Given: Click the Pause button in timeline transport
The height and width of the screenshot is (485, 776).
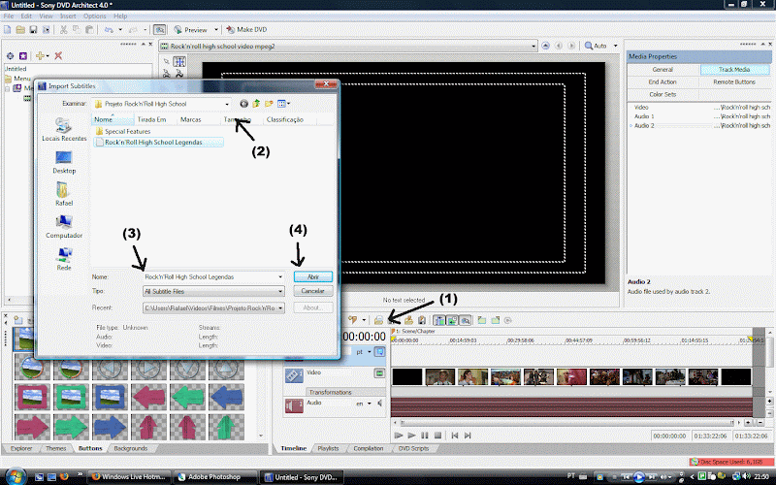Looking at the screenshot, I should (425, 436).
